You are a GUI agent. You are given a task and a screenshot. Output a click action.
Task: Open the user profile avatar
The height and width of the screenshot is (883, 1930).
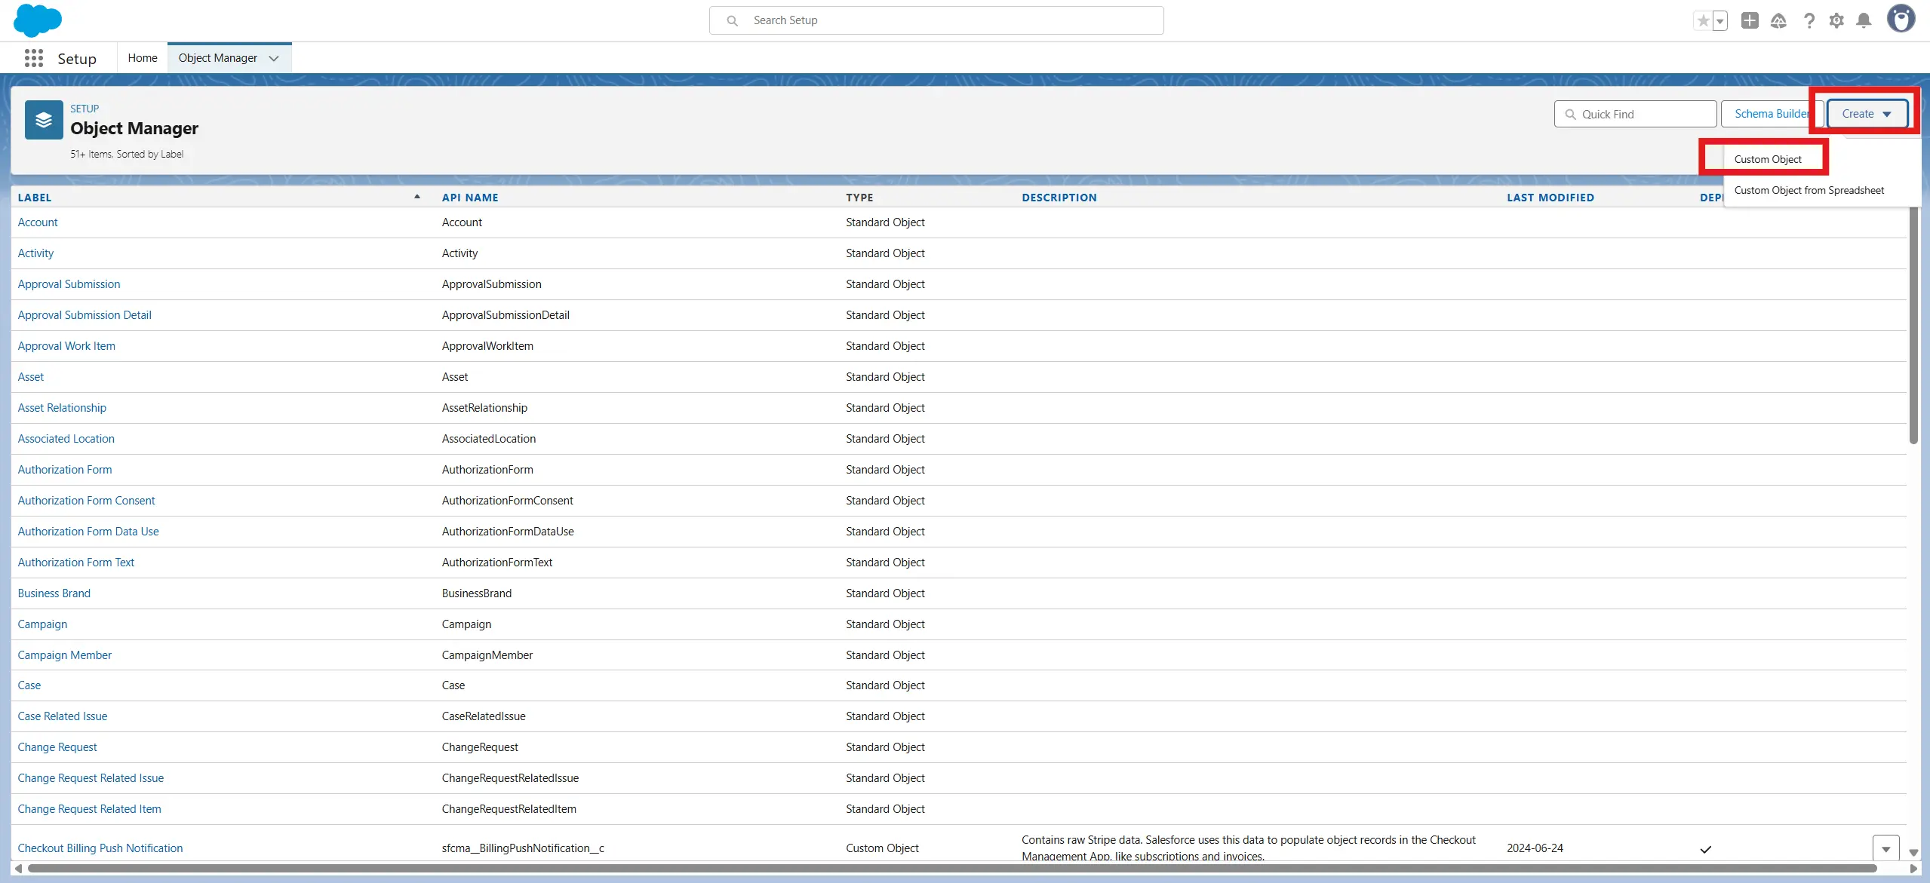pyautogui.click(x=1901, y=20)
